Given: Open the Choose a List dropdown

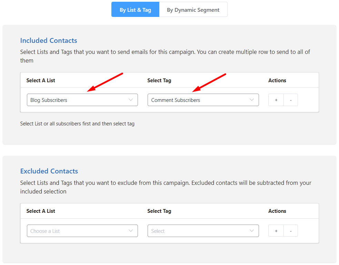Looking at the screenshot, I should point(82,231).
